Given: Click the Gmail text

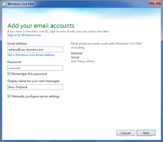Looking at the screenshot, I should (75, 57).
